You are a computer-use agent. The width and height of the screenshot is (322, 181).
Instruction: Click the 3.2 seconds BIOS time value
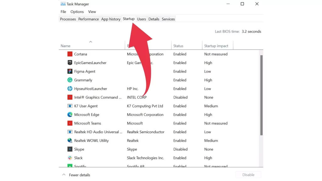tap(251, 31)
